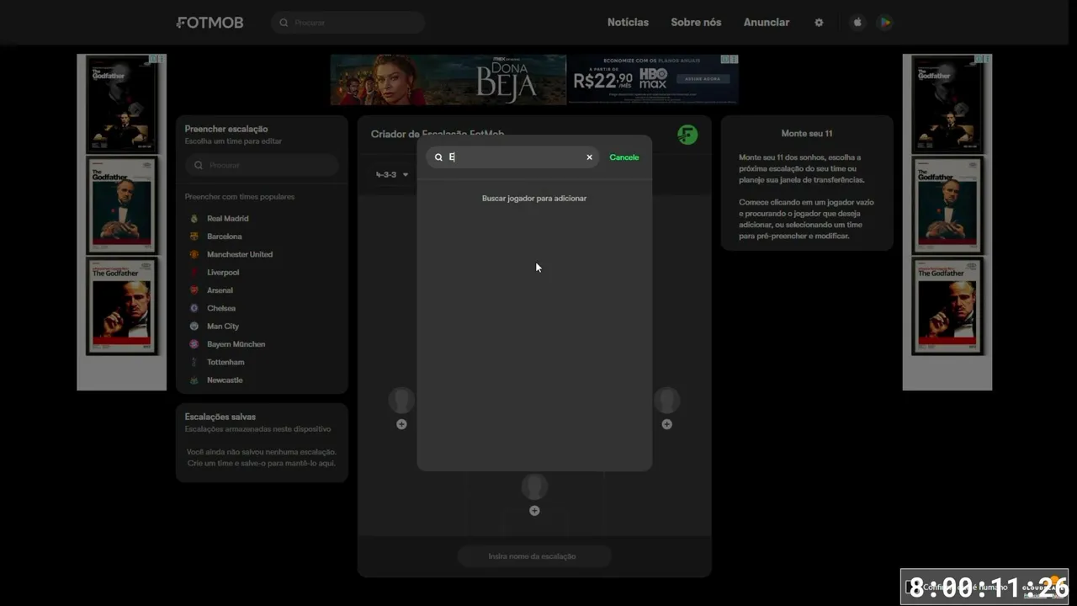Open the Anunciar menu
Image resolution: width=1077 pixels, height=606 pixels.
767,23
